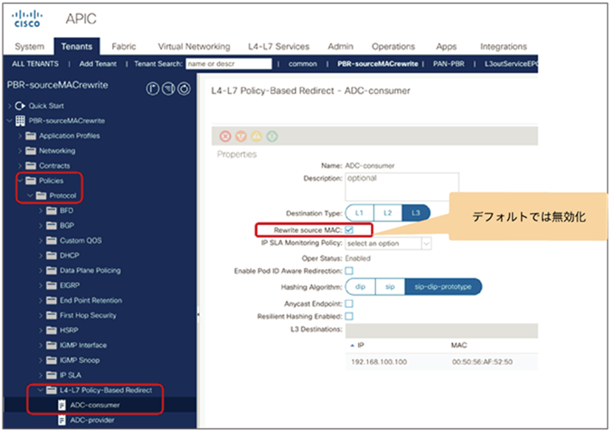Click the EIGRP folder icon
This screenshot has width=611, height=432.
coord(51,285)
